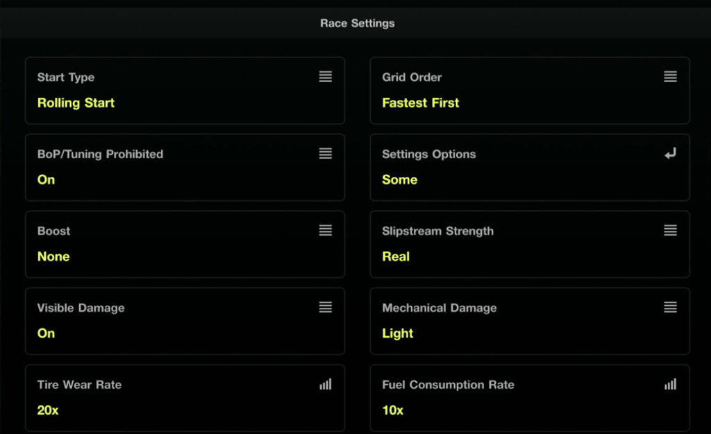The image size is (711, 434).
Task: Open Start Type Rolling Start selection
Action: click(x=76, y=103)
